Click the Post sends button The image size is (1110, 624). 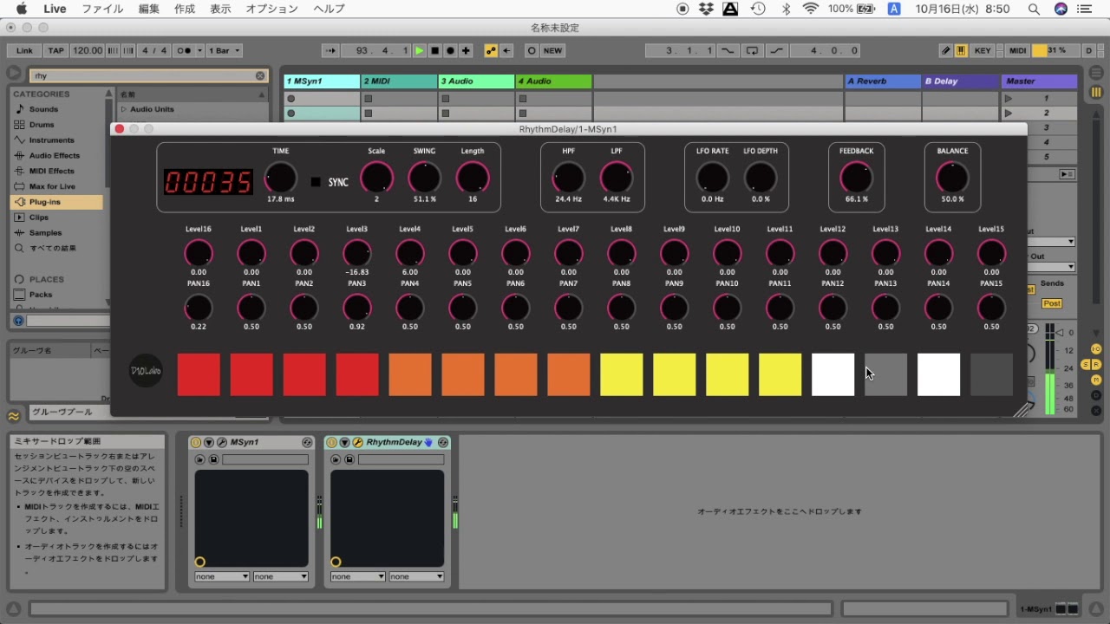click(1052, 303)
